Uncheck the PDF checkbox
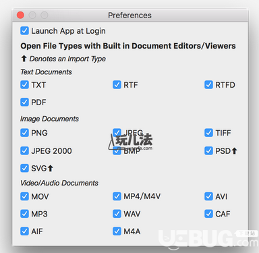Image resolution: width=259 pixels, height=253 pixels. pyautogui.click(x=24, y=103)
